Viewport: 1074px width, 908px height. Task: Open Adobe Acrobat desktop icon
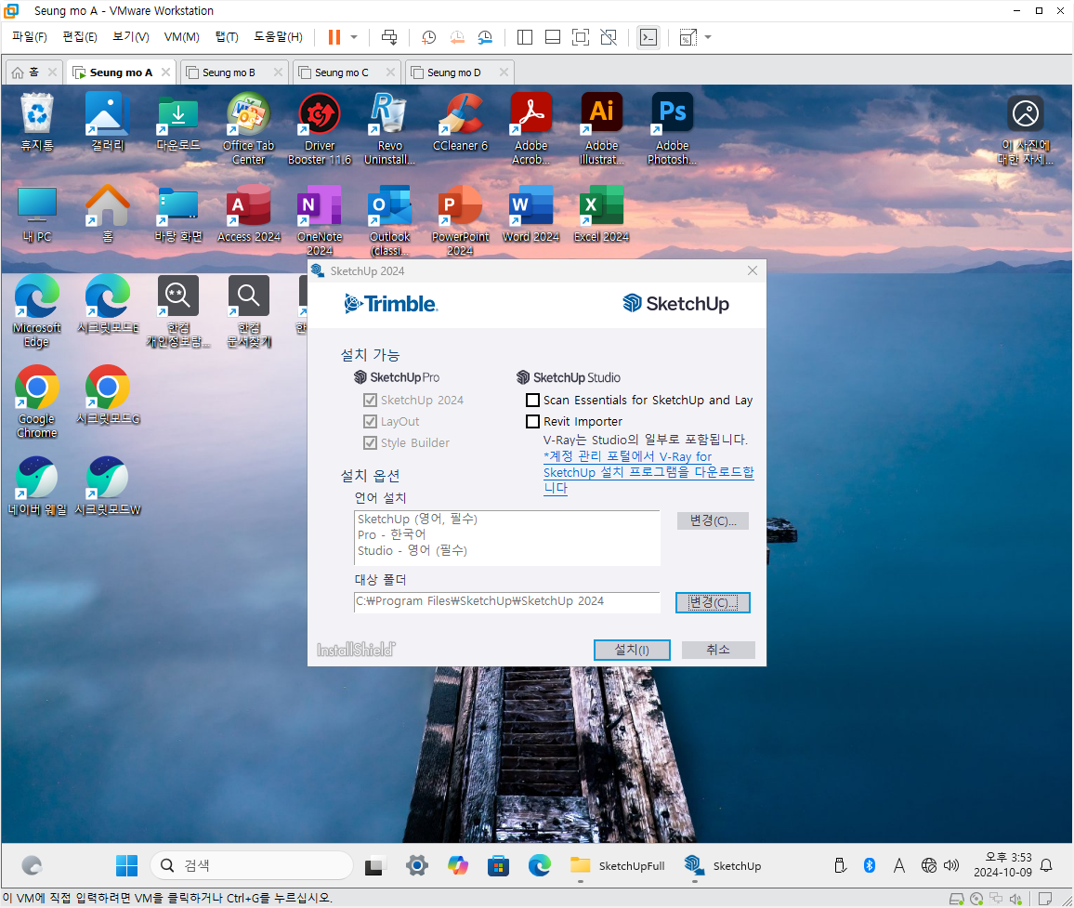(530, 129)
